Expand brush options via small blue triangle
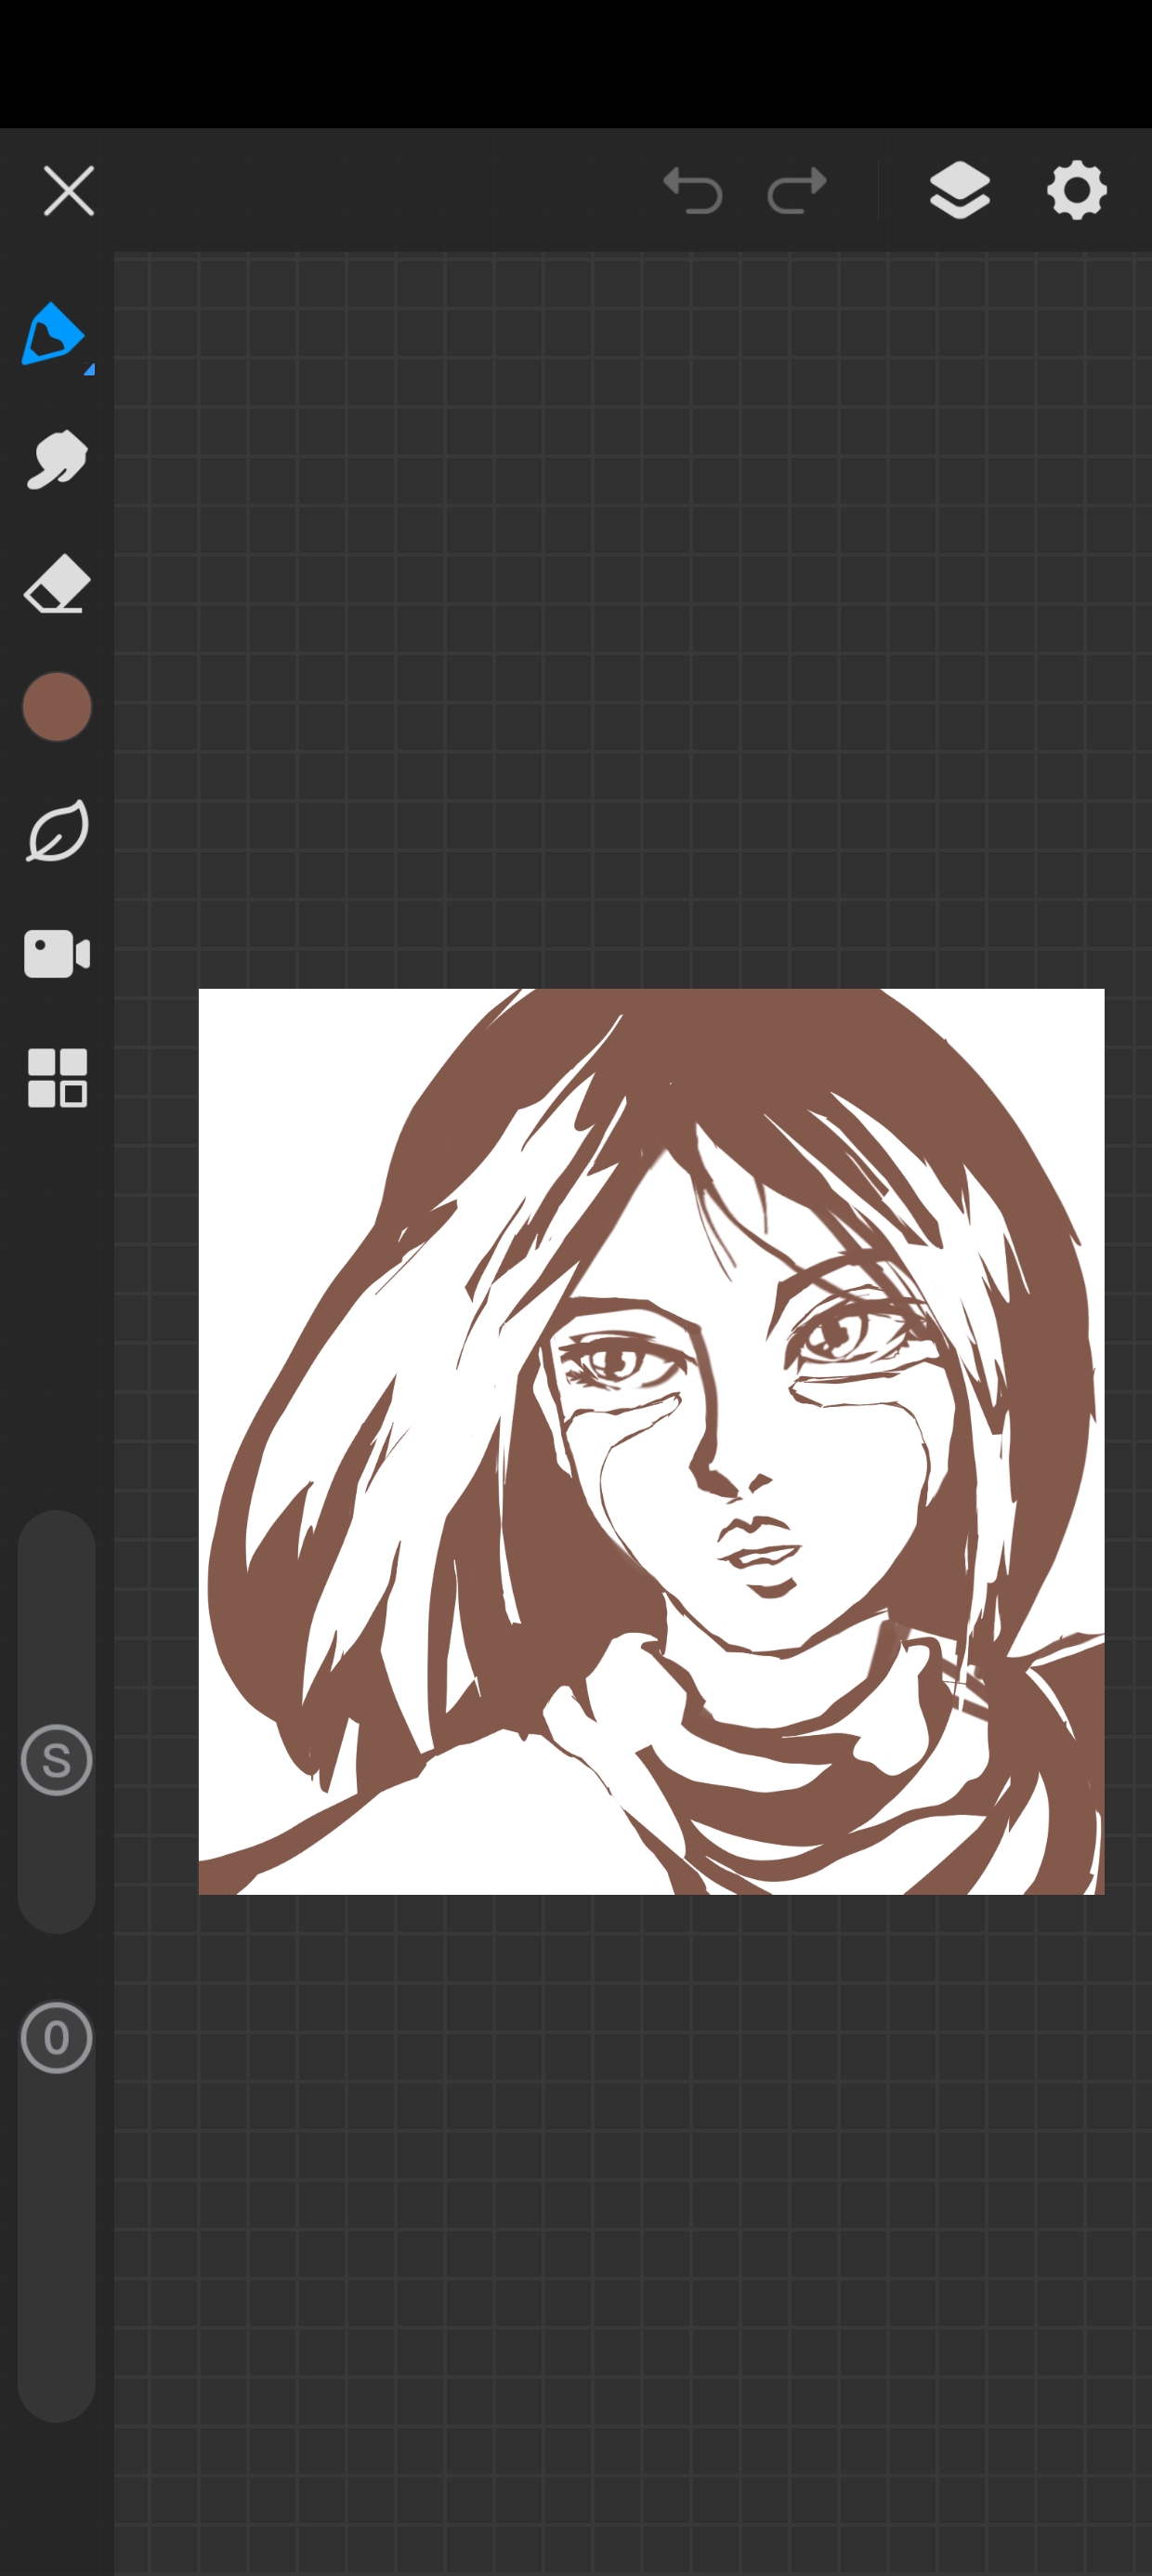 click(89, 370)
